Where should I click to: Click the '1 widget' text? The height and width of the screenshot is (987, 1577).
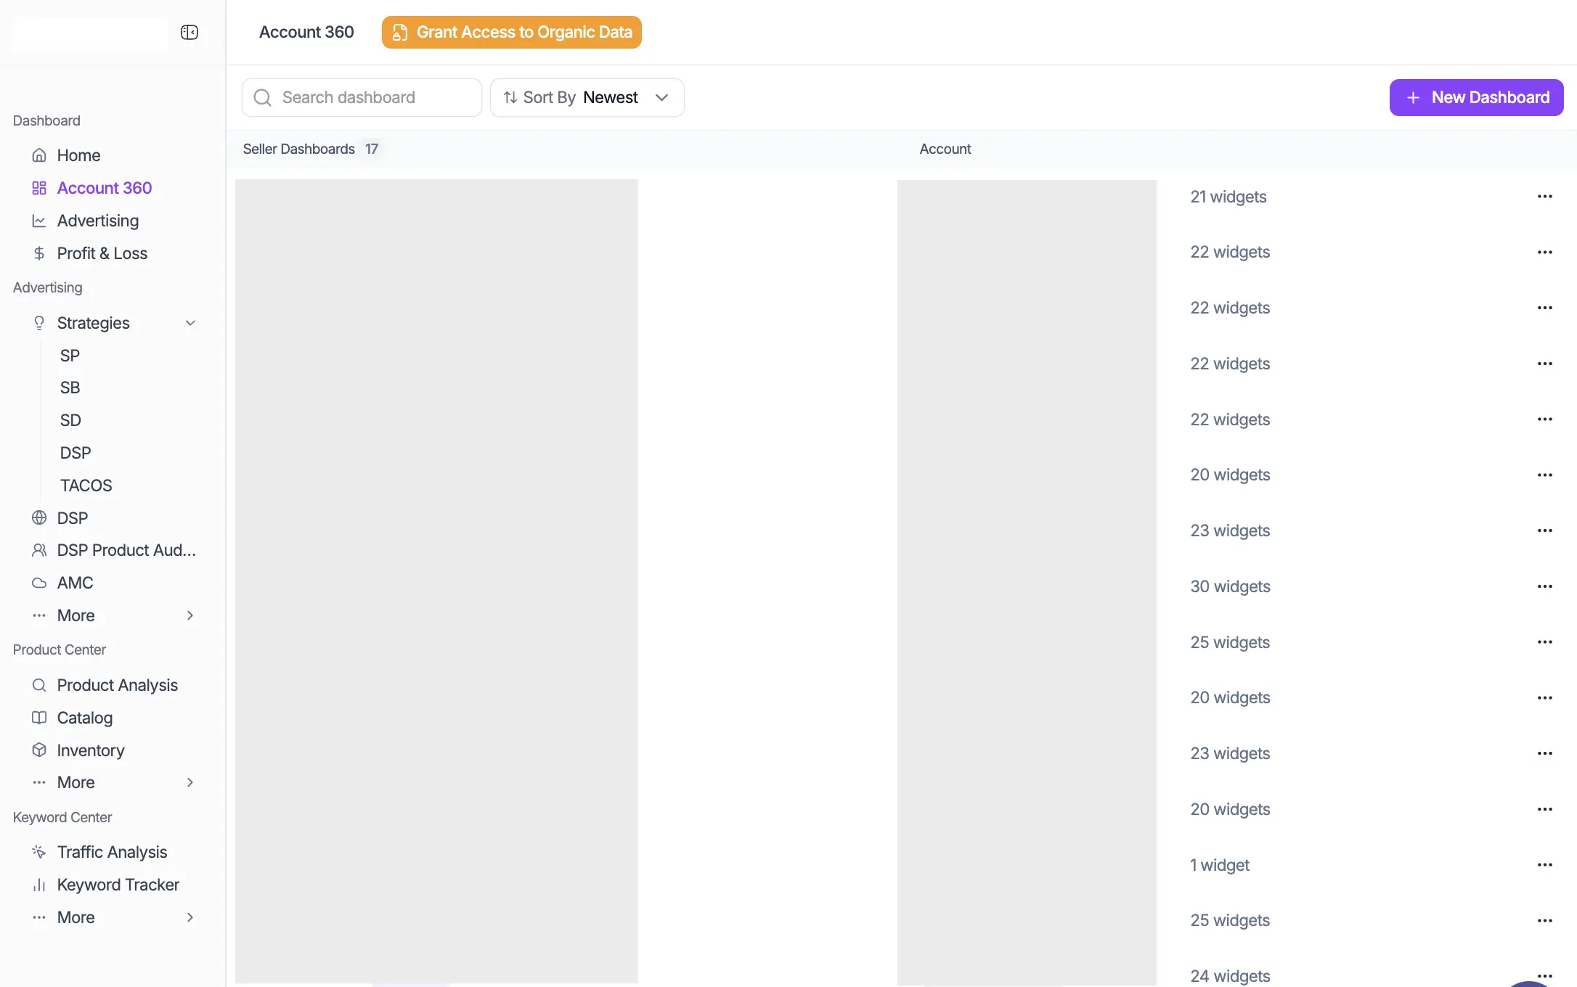[x=1220, y=865]
